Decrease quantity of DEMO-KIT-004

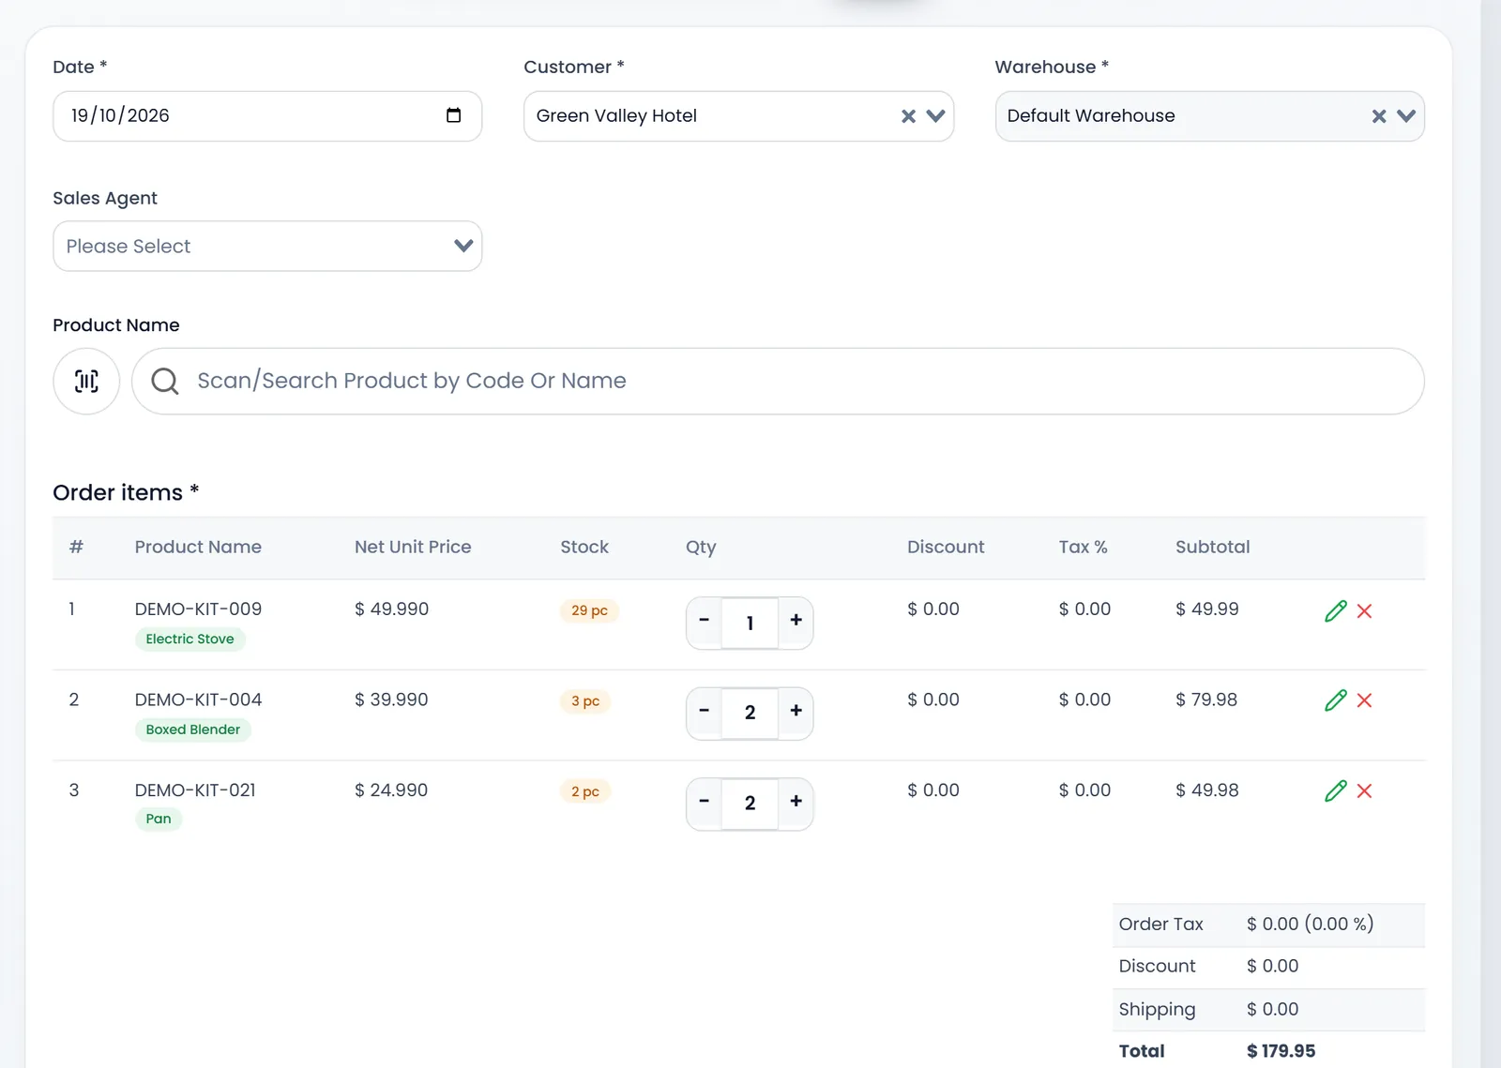tap(705, 712)
